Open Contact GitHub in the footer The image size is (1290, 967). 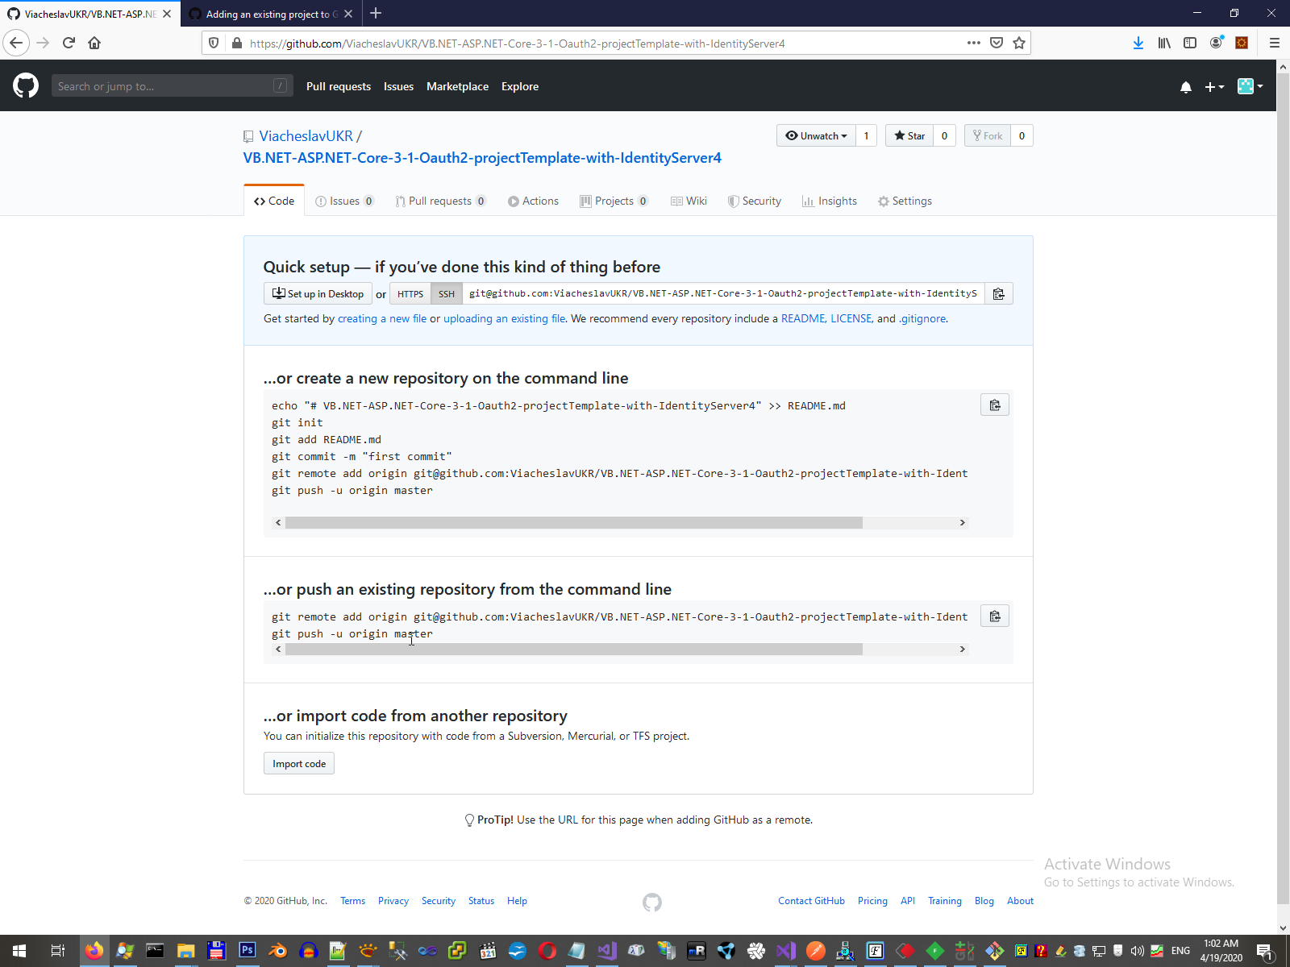(811, 901)
